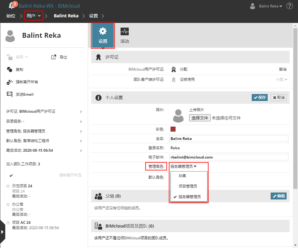Click the 登录名称 value Reka
This screenshot has width=298, height=248.
click(x=175, y=148)
